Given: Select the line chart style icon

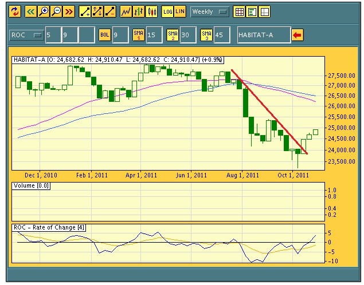Looking at the screenshot, I should tap(126, 11).
